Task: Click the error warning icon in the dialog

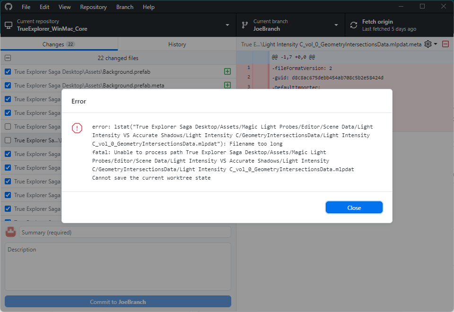Action: click(x=77, y=128)
